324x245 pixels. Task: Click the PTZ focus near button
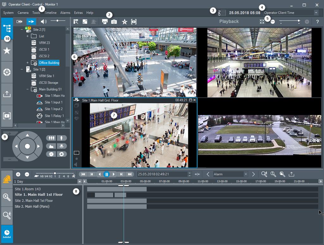pyautogui.click(x=62, y=146)
